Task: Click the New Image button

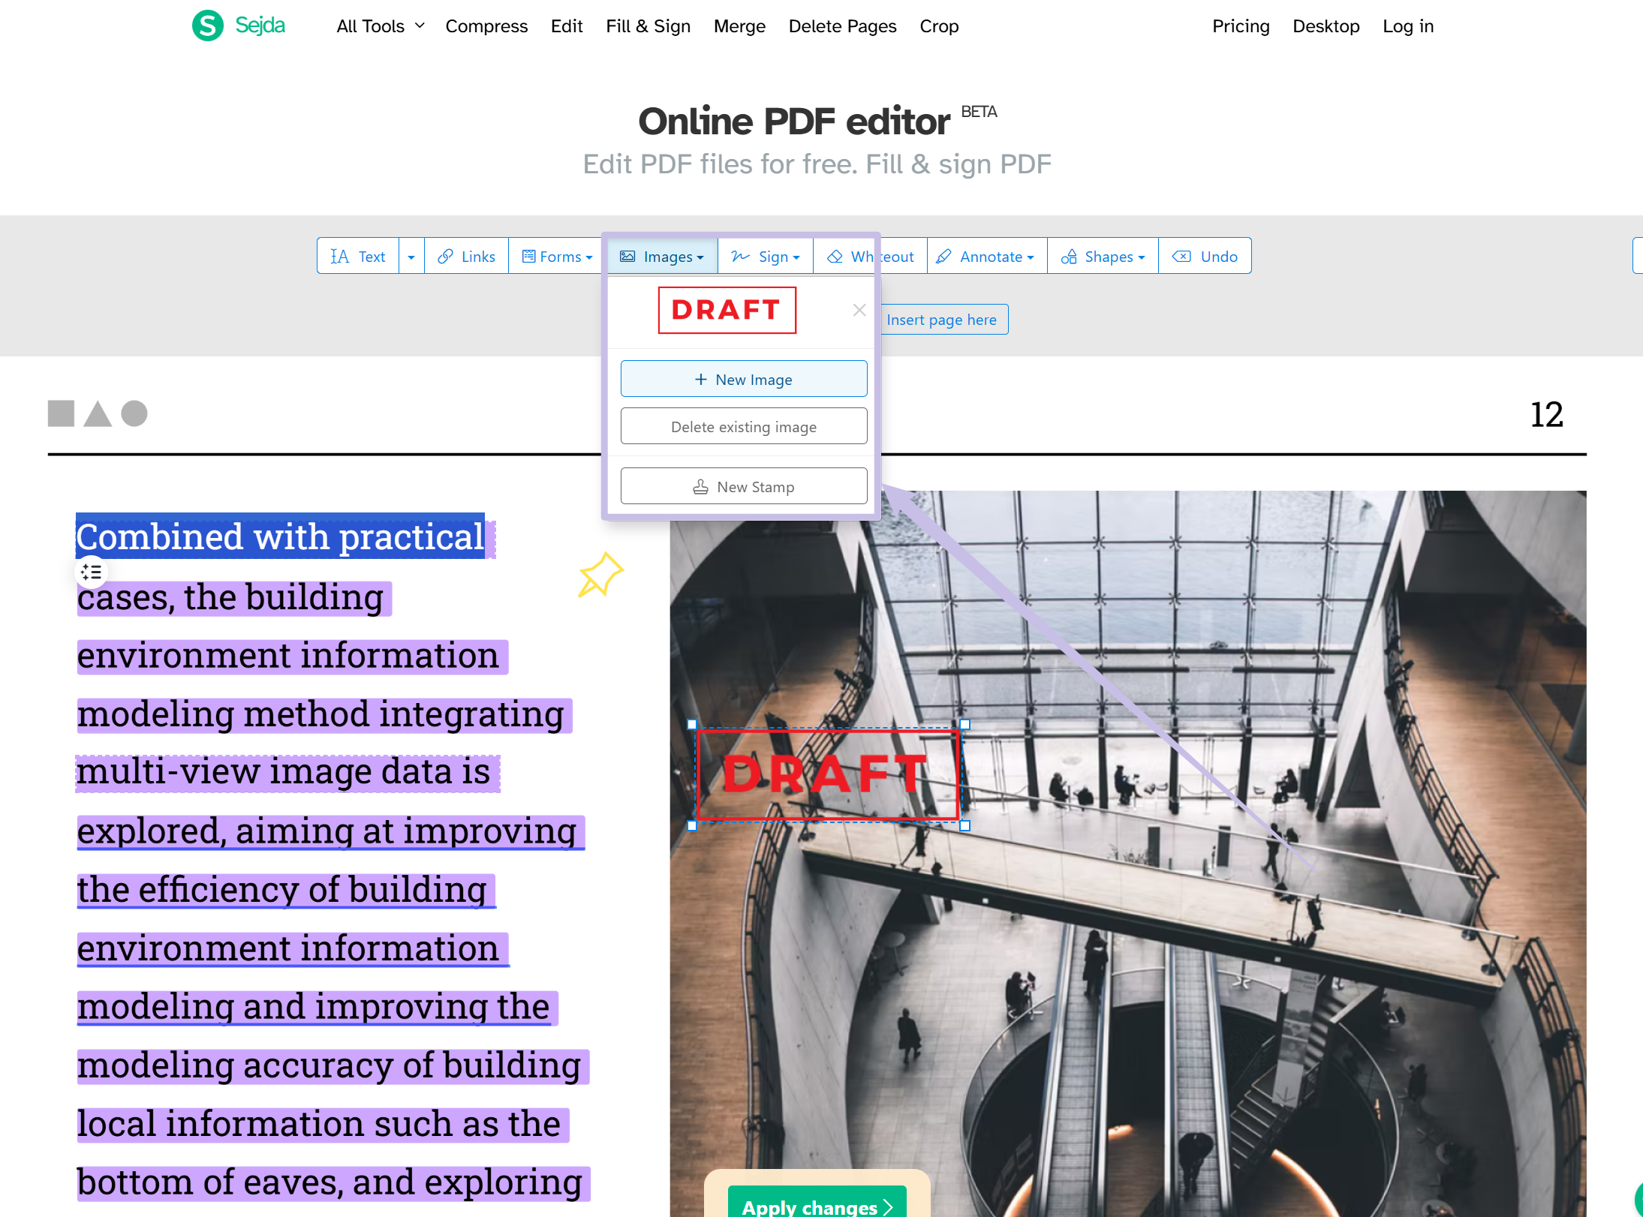Action: (x=744, y=379)
